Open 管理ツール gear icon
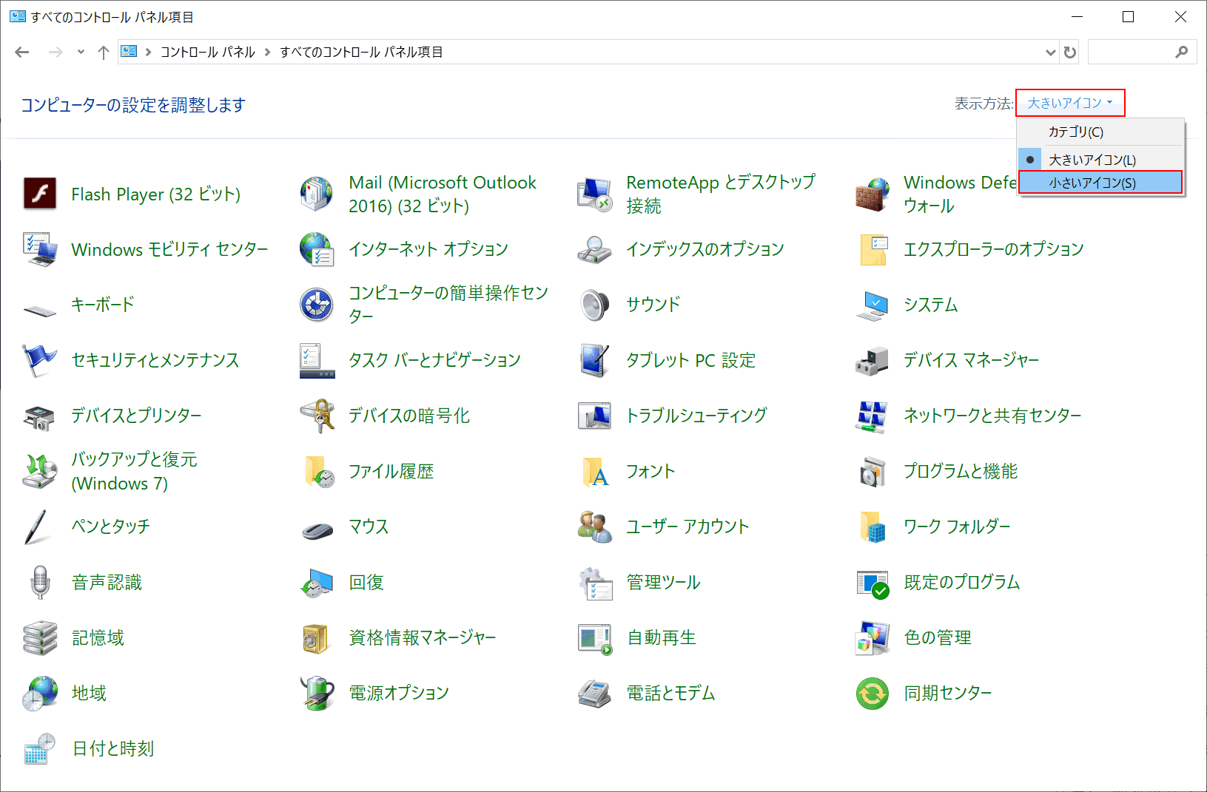 pyautogui.click(x=594, y=582)
